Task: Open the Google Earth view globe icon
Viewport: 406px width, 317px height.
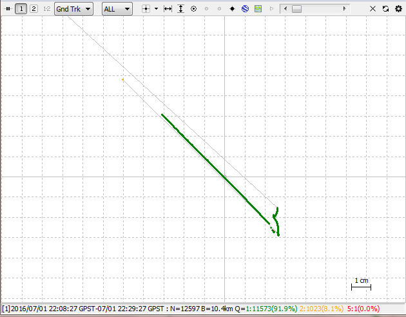Action: (245, 9)
